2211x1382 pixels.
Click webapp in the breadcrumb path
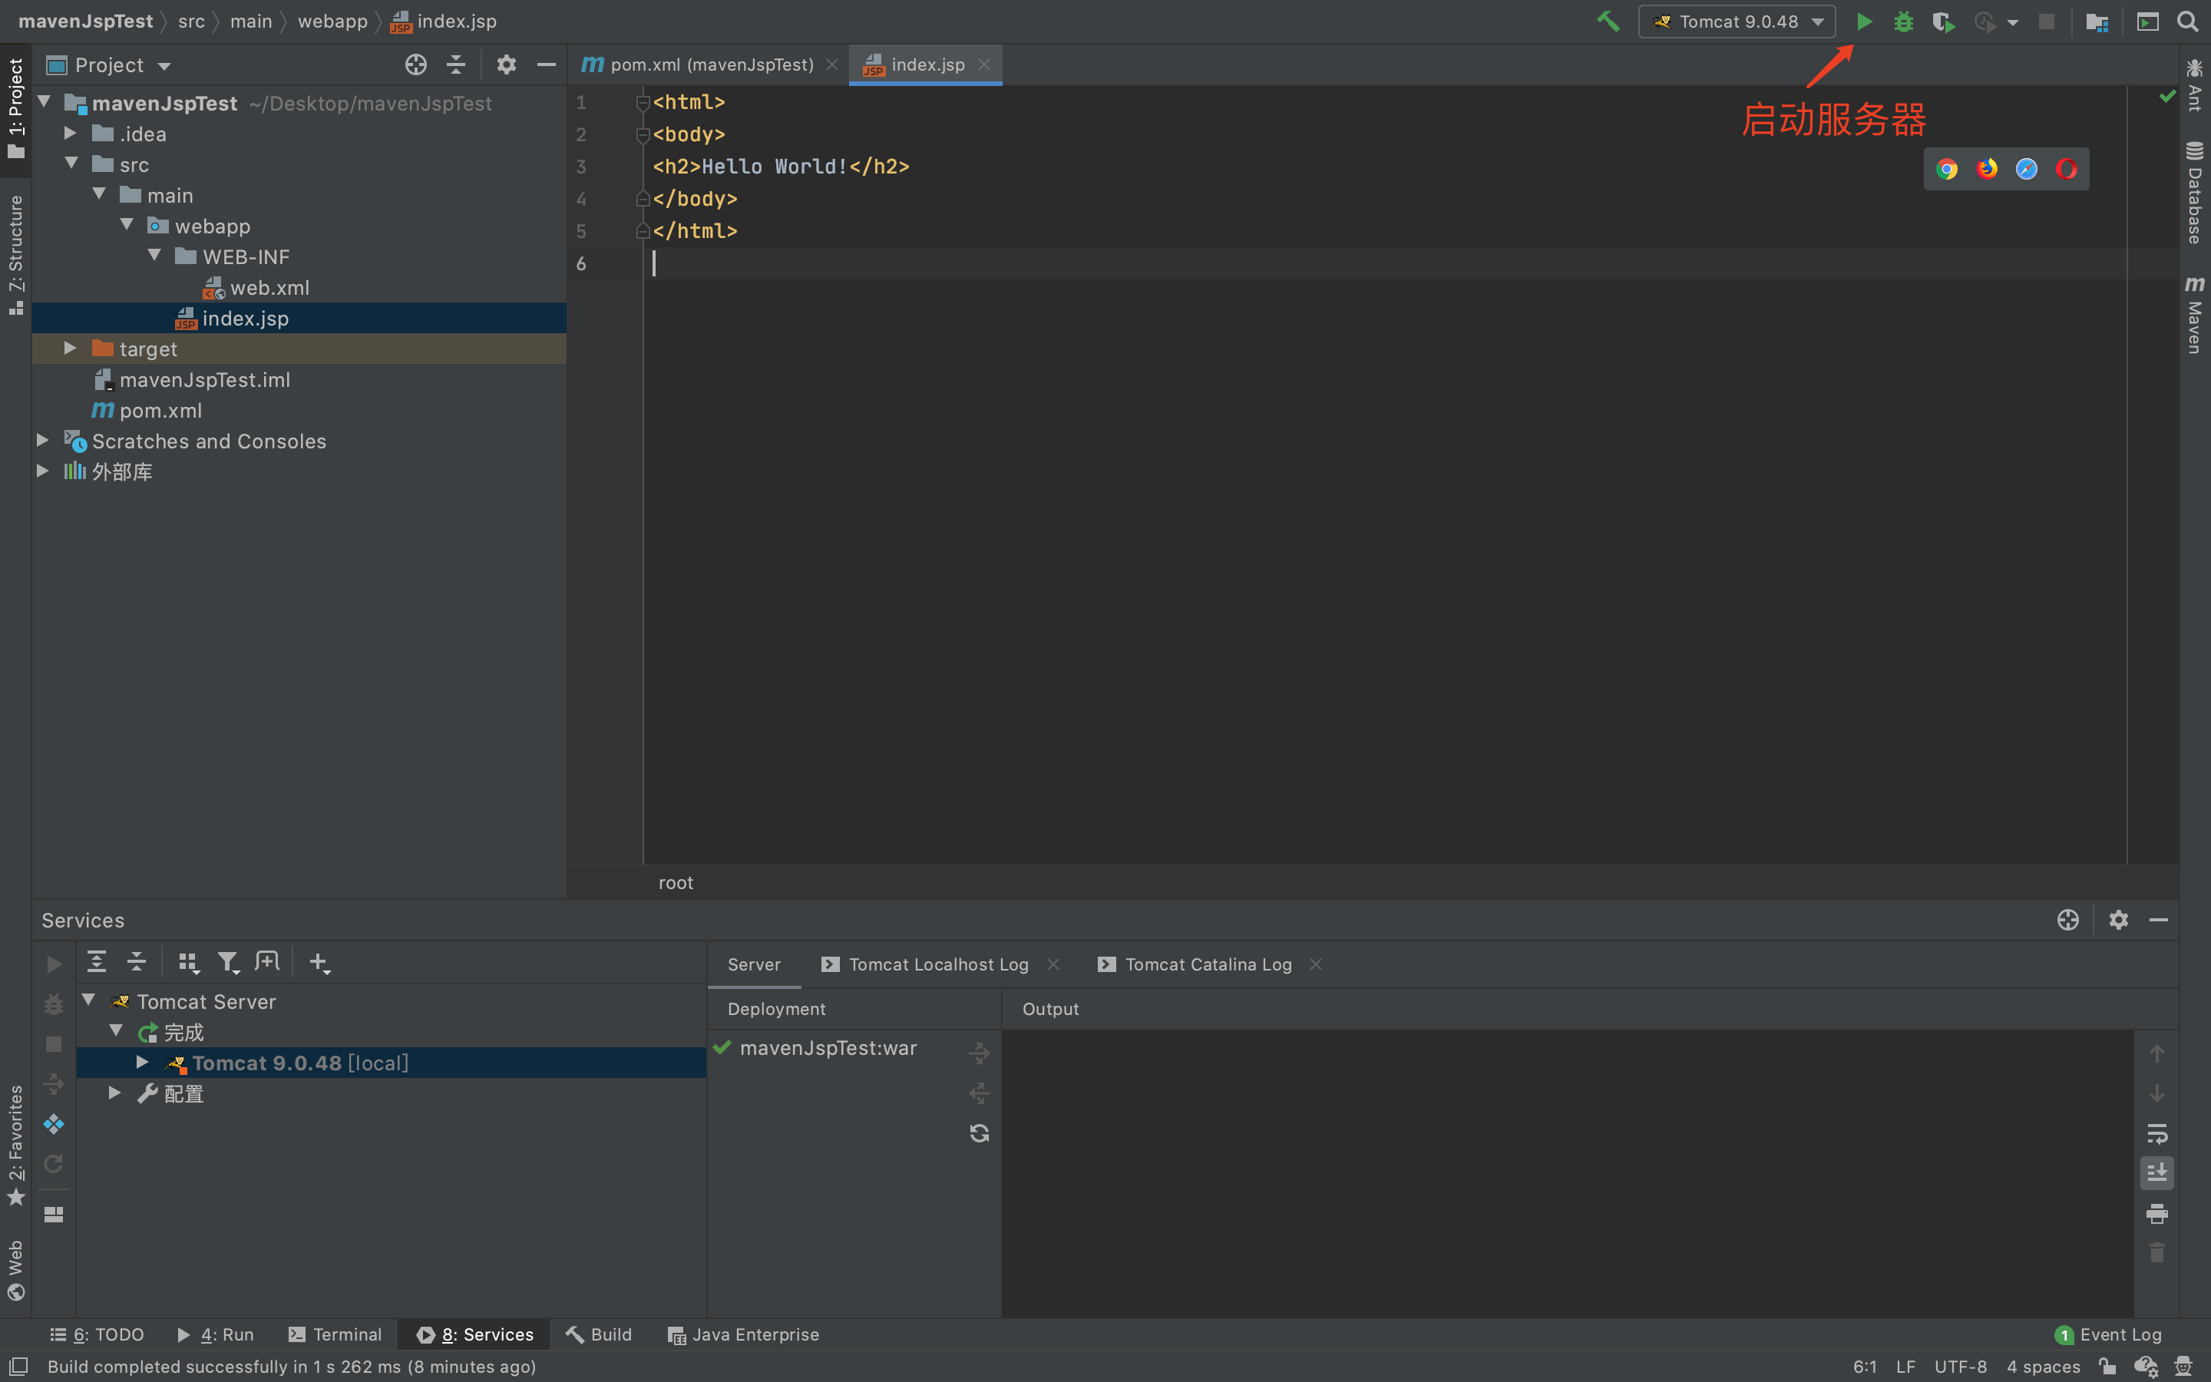332,21
